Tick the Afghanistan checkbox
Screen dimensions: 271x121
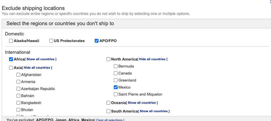click(x=18, y=75)
